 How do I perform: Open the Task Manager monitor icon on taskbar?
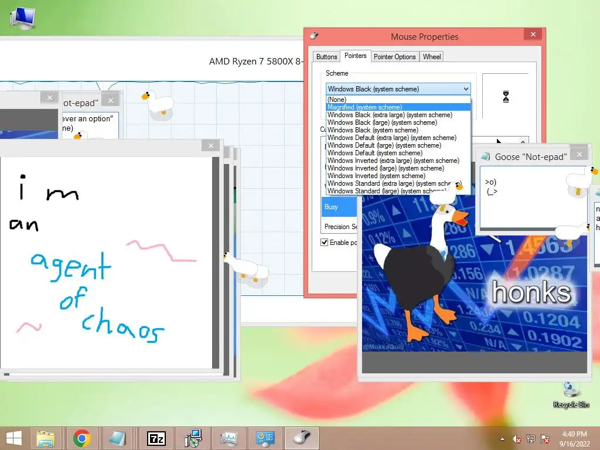(x=229, y=438)
